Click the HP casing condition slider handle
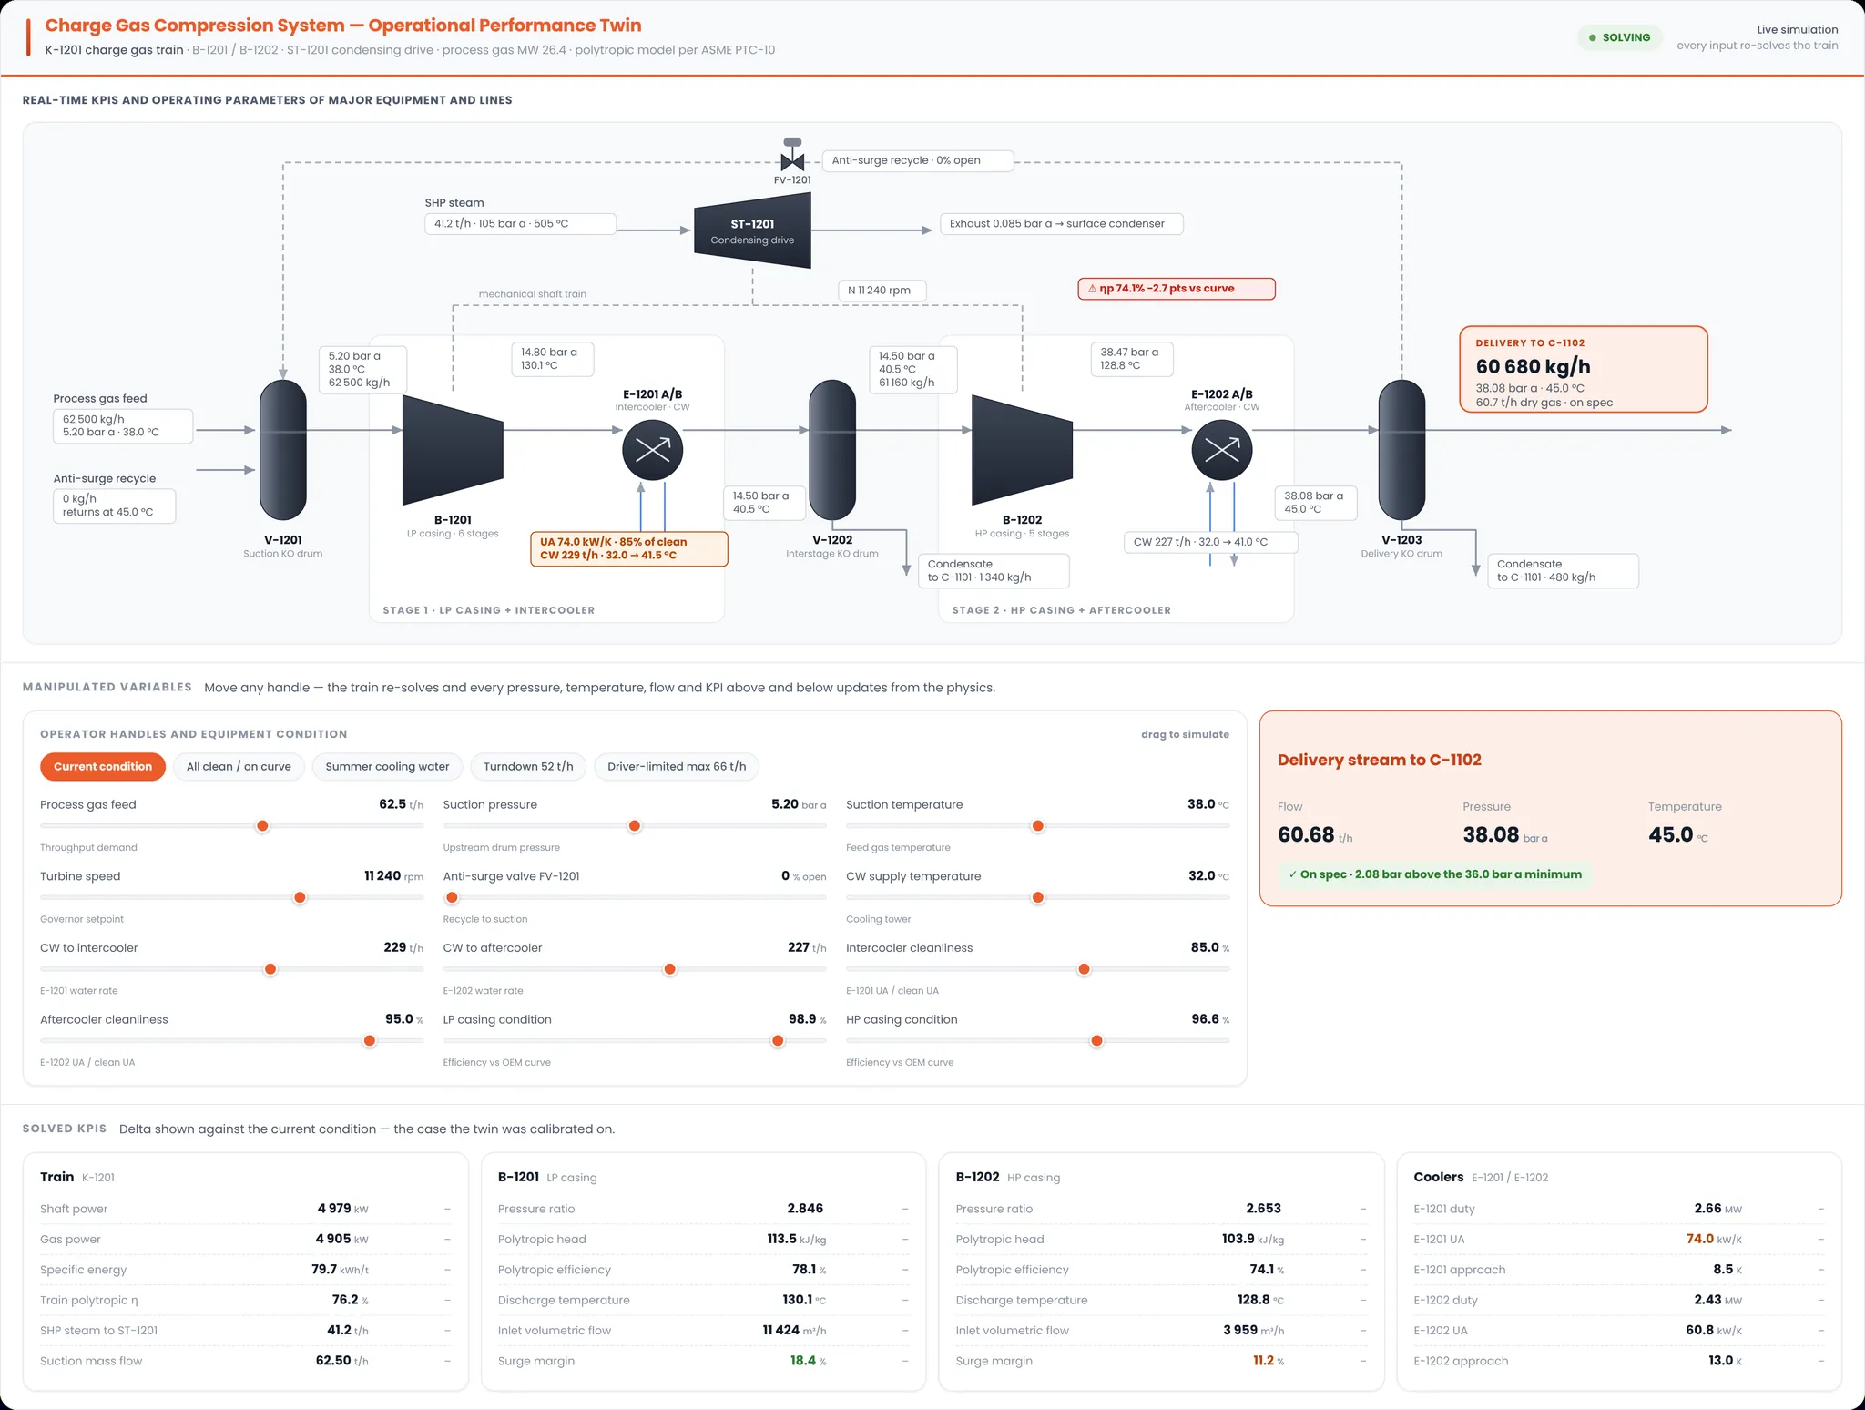This screenshot has width=1865, height=1410. click(1096, 1040)
